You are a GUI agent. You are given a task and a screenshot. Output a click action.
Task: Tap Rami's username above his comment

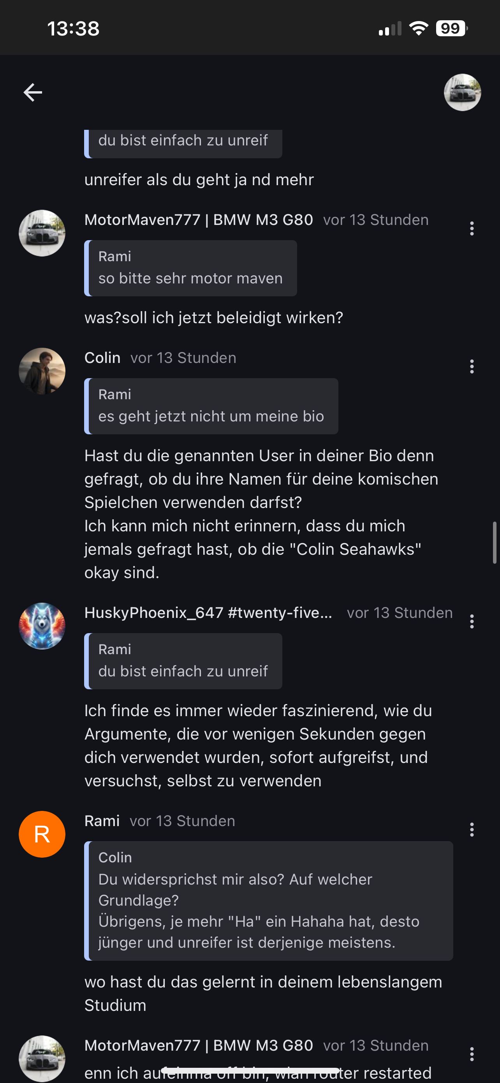tap(102, 821)
